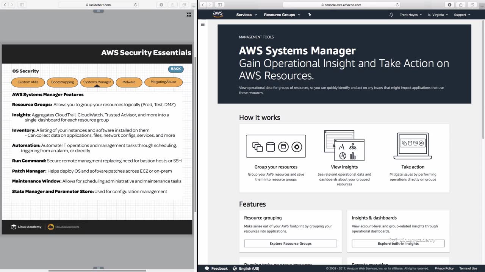485x272 pixels.
Task: Click the top panel handle in Lucidchart
Action: (98, 11)
